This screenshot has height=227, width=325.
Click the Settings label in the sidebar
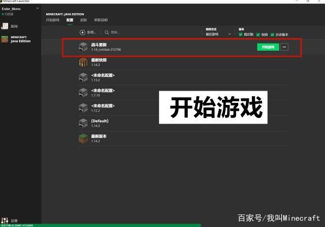point(14,221)
